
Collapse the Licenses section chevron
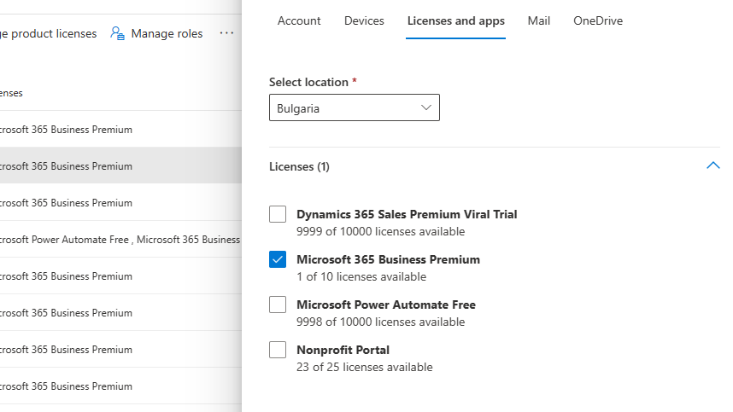(712, 166)
